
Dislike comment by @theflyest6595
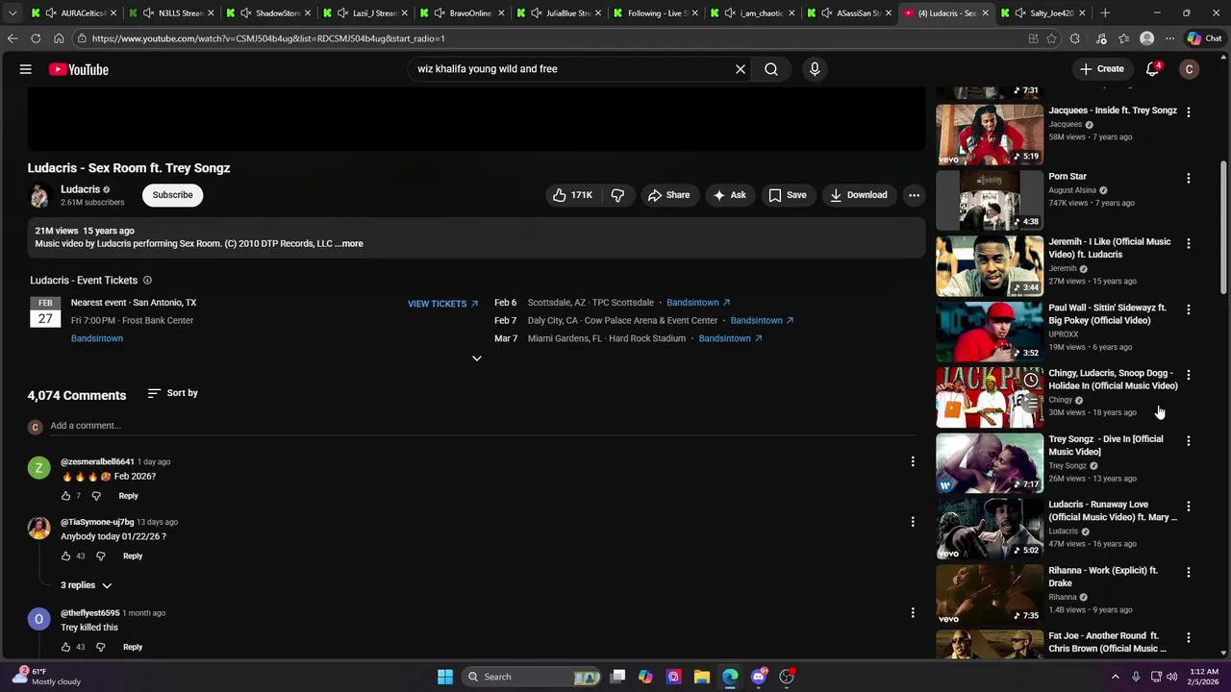click(x=100, y=647)
